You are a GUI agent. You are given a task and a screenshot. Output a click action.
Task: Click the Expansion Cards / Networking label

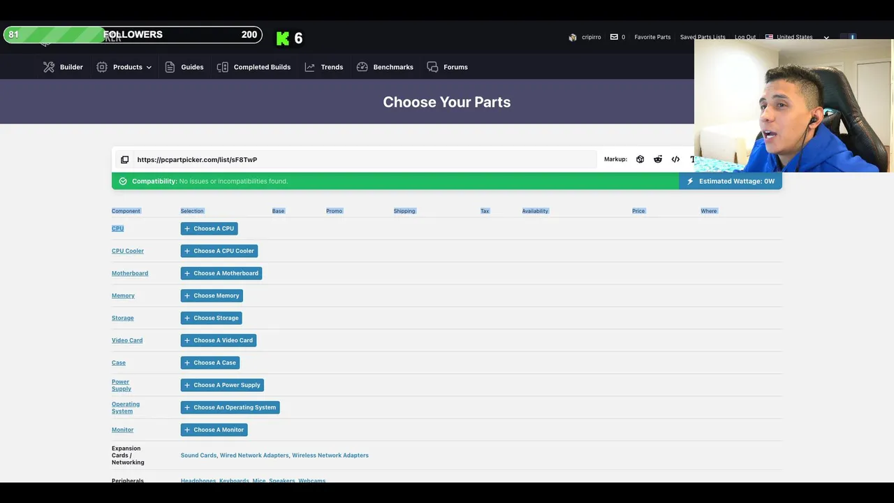point(128,455)
